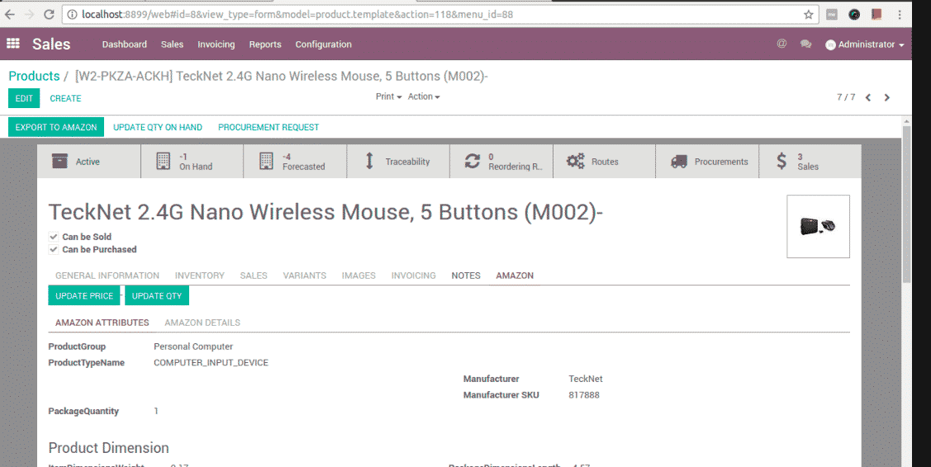Click the Reordering Rules refresh icon
931x467 pixels.
coord(472,162)
